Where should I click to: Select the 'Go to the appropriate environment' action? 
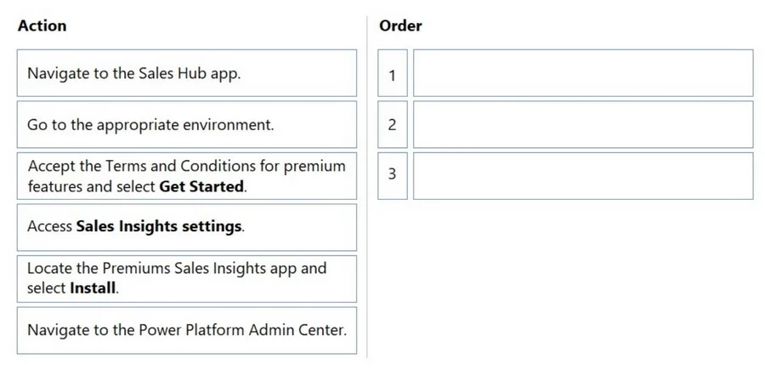tap(187, 124)
